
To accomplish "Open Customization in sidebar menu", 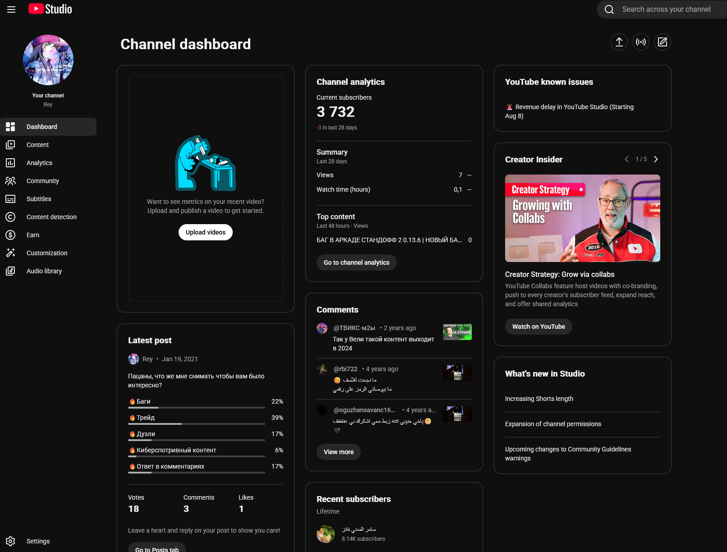I will click(48, 253).
